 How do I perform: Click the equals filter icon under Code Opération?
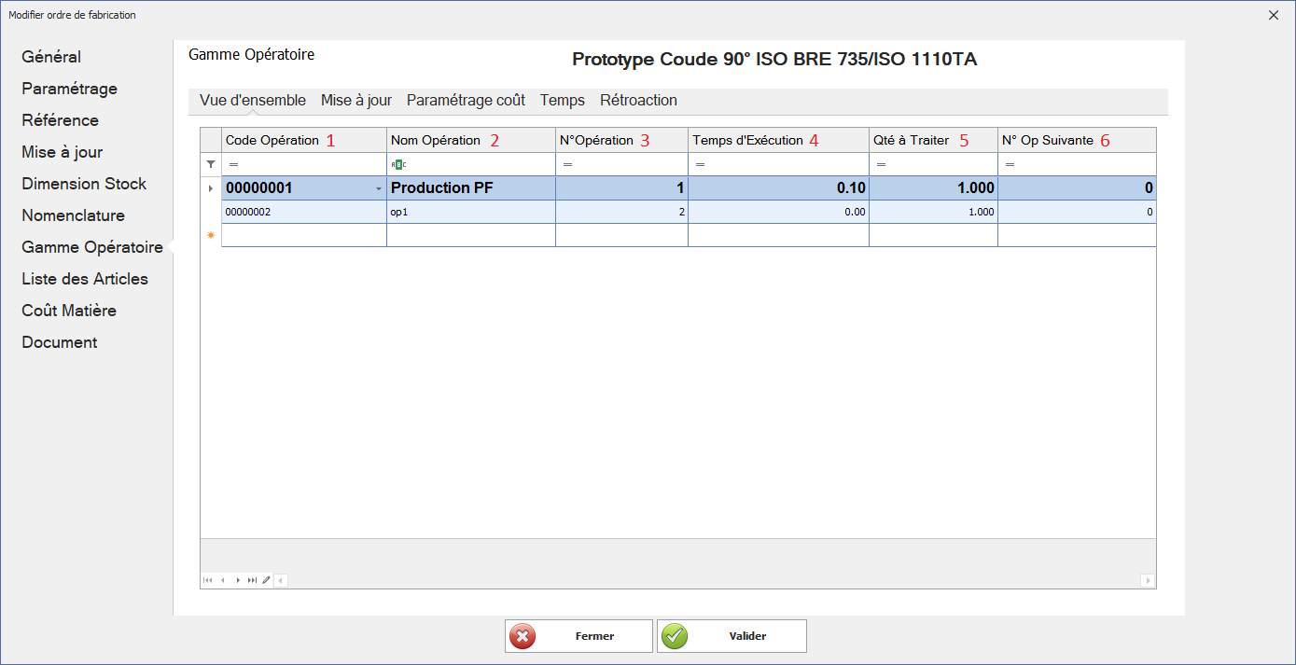[233, 164]
